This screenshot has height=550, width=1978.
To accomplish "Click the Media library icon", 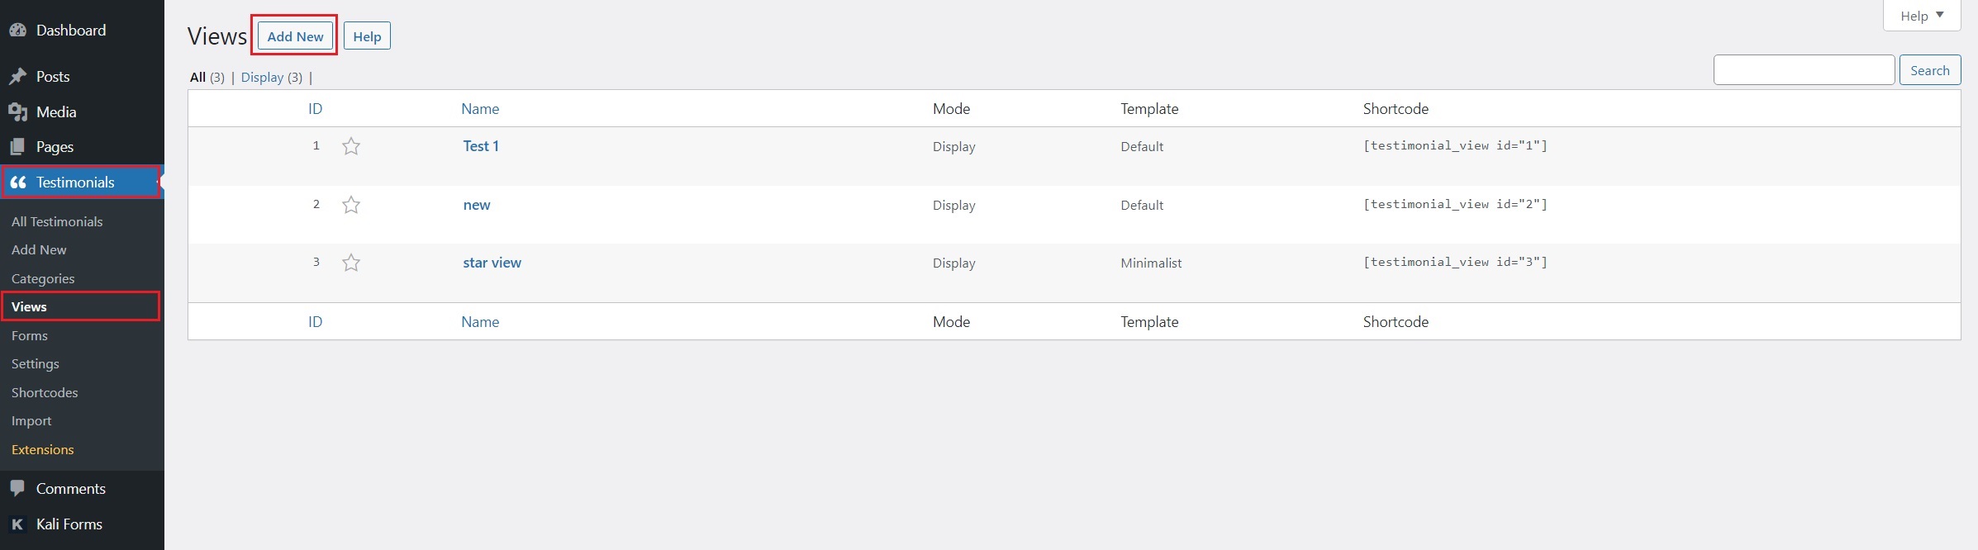I will click(x=17, y=112).
